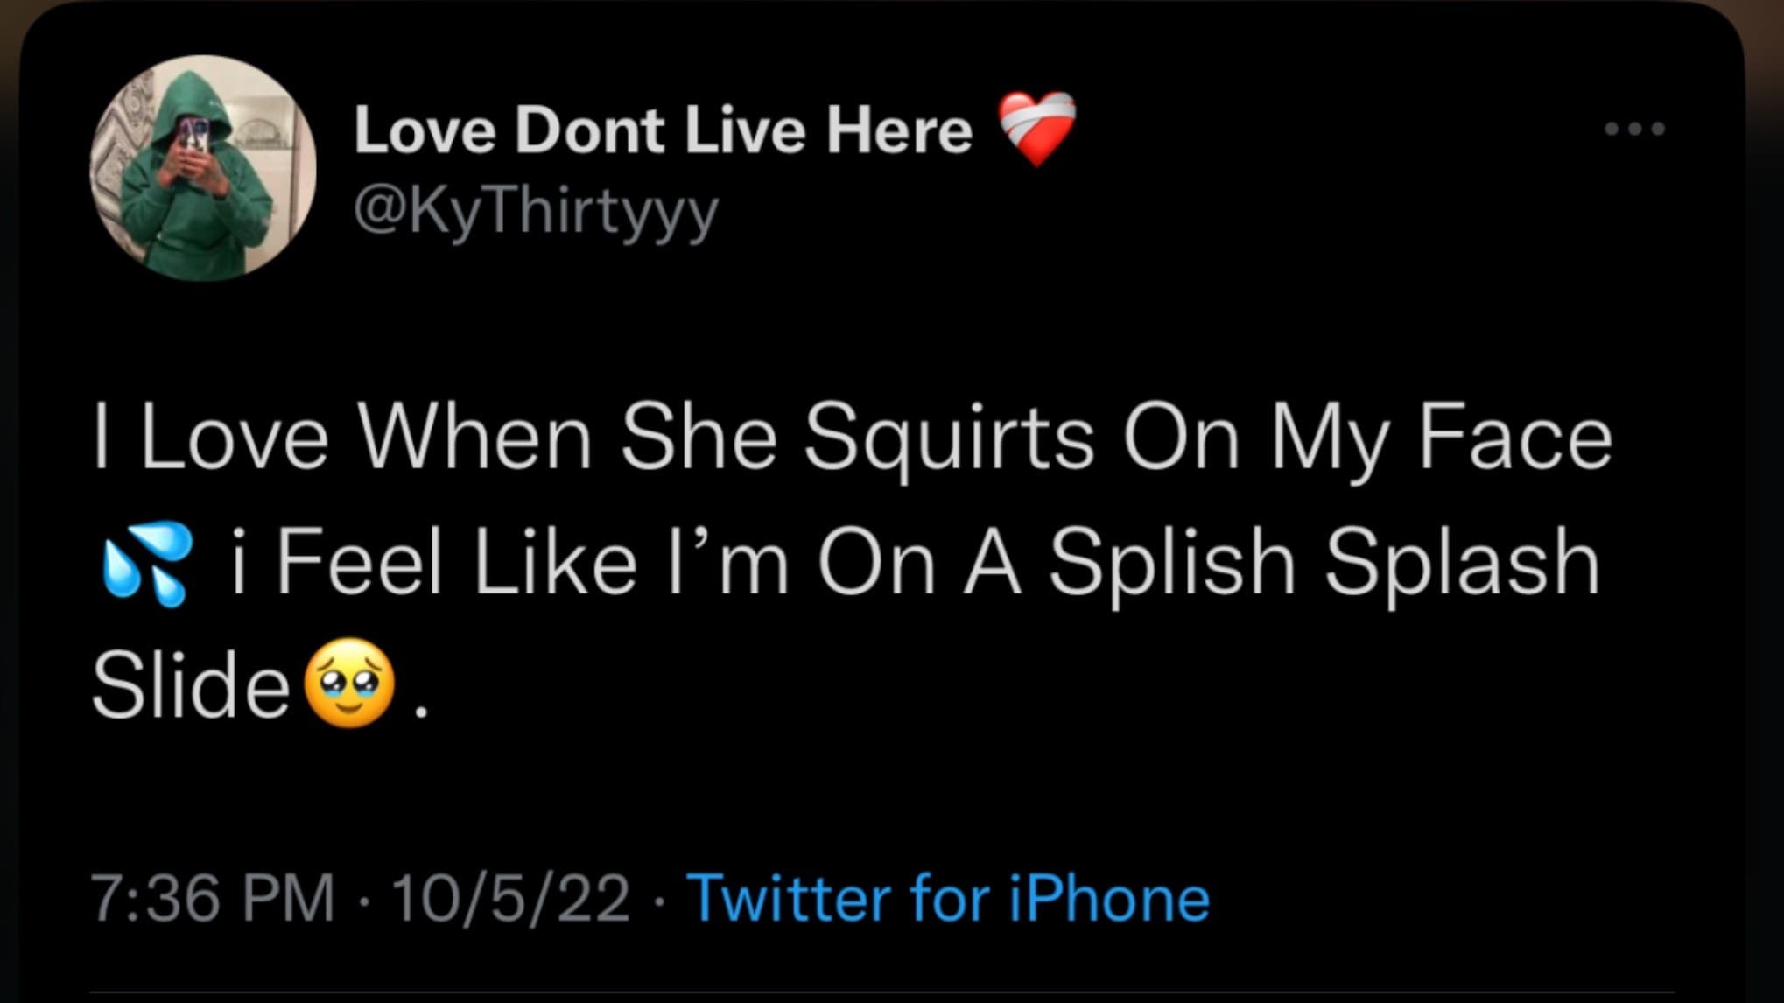Select the word Here in the display name

coord(900,131)
